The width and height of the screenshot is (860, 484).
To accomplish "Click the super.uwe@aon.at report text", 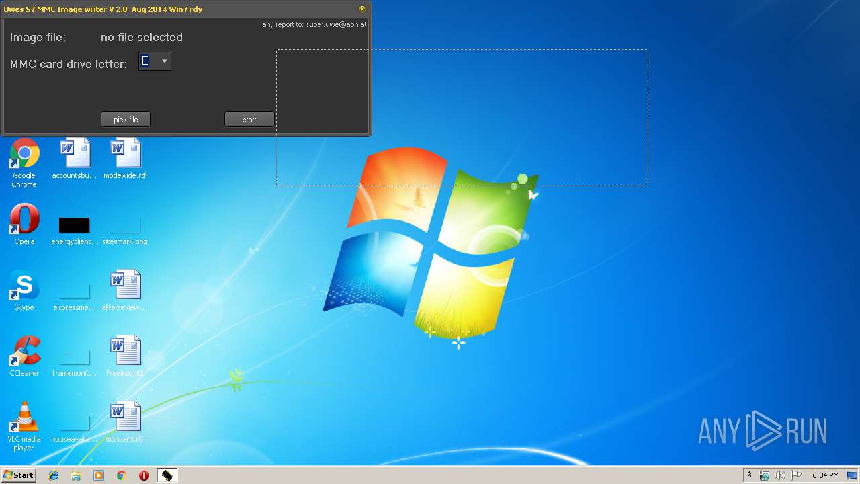I will coord(314,24).
